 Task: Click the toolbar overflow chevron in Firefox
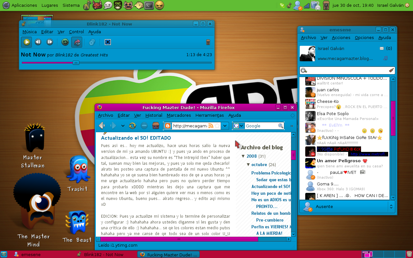[x=292, y=126]
